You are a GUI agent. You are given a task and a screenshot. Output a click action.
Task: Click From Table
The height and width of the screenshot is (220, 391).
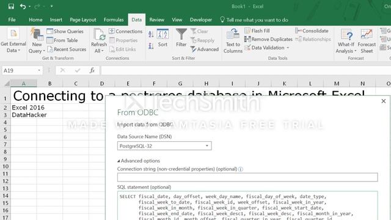[x=62, y=40]
